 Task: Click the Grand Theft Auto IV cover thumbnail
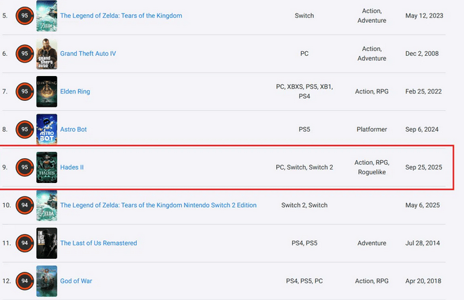click(x=46, y=54)
